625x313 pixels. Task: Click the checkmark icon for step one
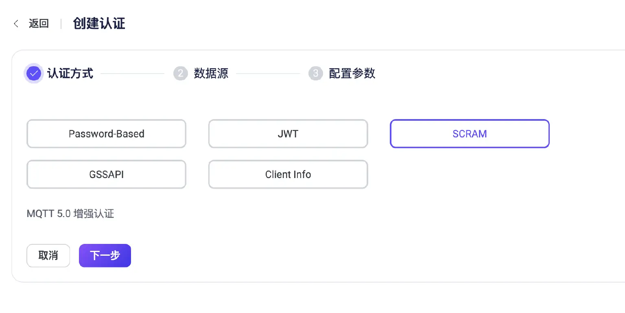pos(34,74)
